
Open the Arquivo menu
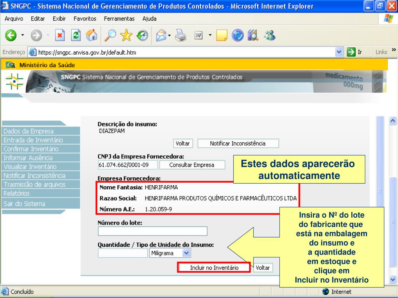pos(14,19)
